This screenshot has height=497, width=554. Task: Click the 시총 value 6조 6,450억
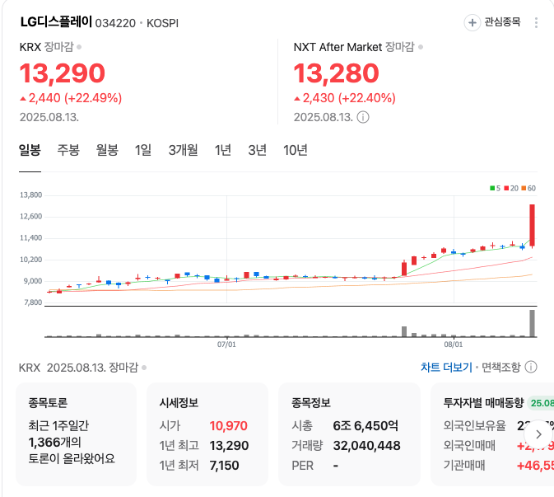click(x=365, y=425)
